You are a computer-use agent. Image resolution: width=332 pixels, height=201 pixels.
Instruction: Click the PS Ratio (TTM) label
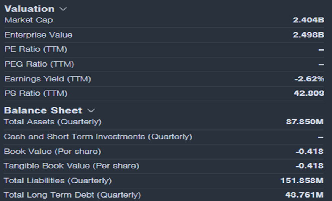[36, 93]
